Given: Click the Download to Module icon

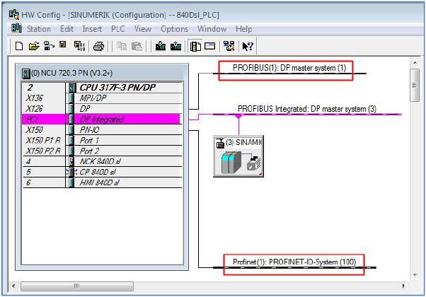Looking at the screenshot, I should click(x=161, y=46).
